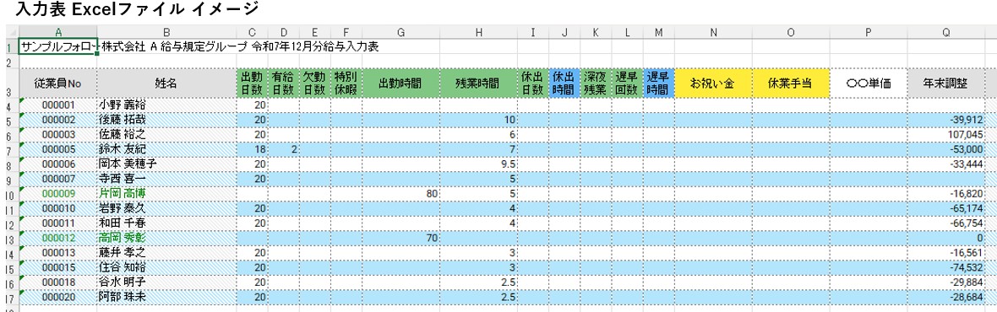Select column header Q

(946, 32)
